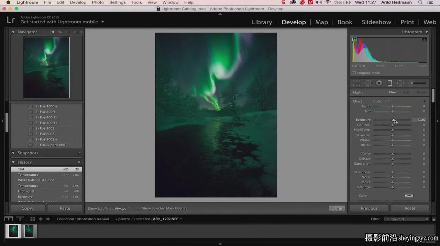Switch to second window display 2
Screen dimensions: 440x246
(20, 219)
